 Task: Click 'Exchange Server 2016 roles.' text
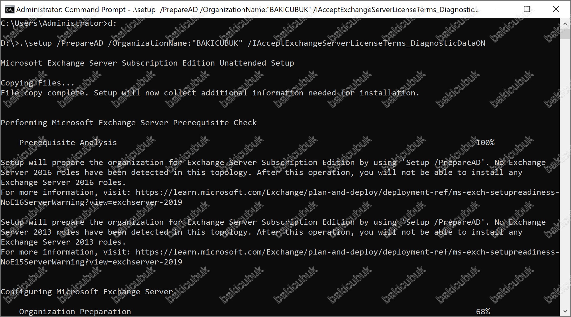click(63, 182)
